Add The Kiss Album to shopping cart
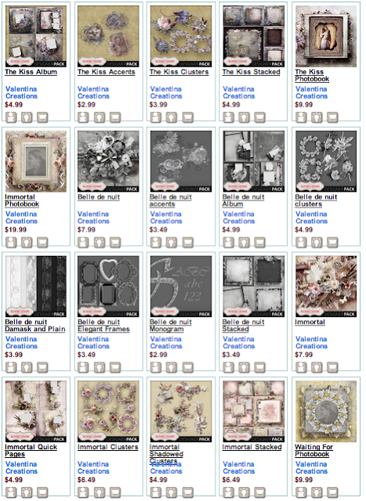Screen dimensions: 366x501 [x=42, y=117]
